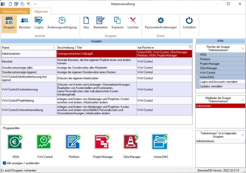Collapse the Mitglieder der Gruppe panel arrow
246x173 pixels.
click(243, 99)
